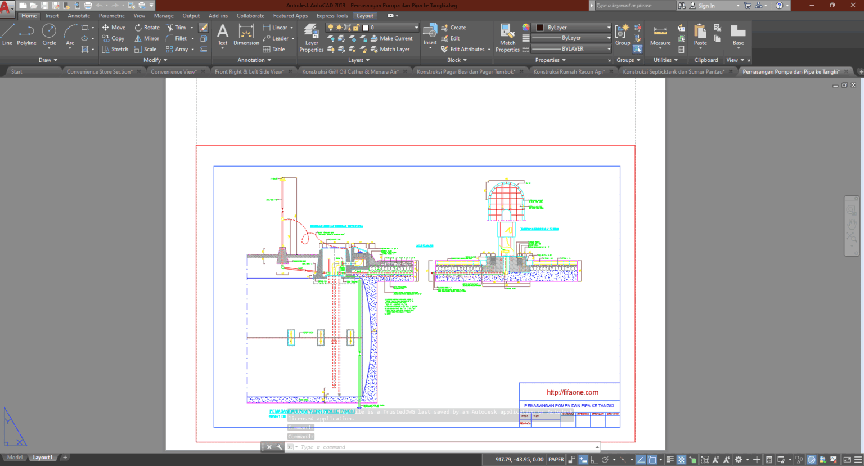
Task: Select the Line tool
Action: coord(7,34)
